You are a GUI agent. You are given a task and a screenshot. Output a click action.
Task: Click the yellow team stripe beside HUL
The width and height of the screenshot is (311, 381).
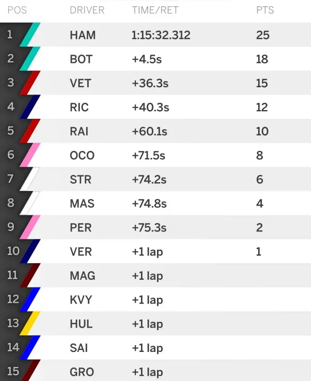coord(30,323)
